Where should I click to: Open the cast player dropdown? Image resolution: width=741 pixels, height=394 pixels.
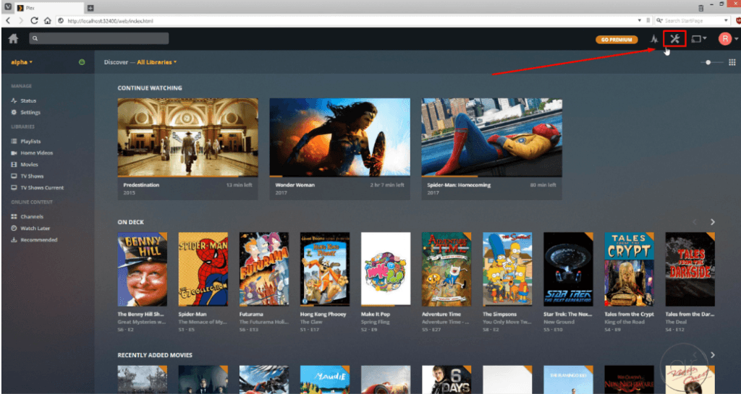coord(699,39)
